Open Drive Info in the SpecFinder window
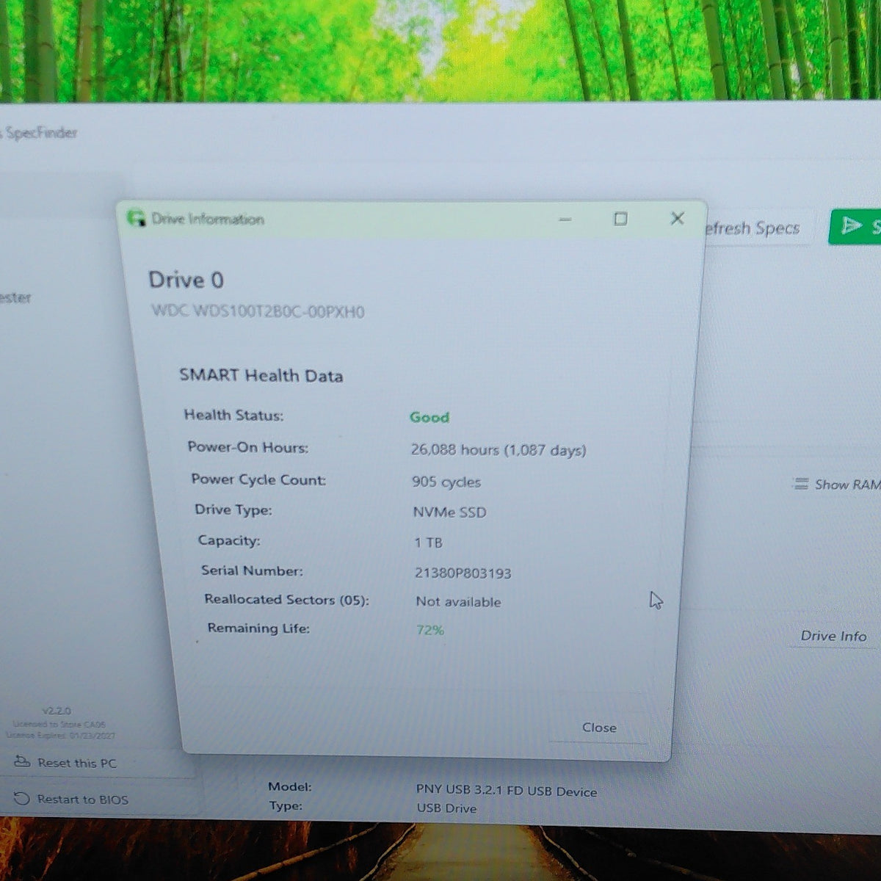 (833, 637)
